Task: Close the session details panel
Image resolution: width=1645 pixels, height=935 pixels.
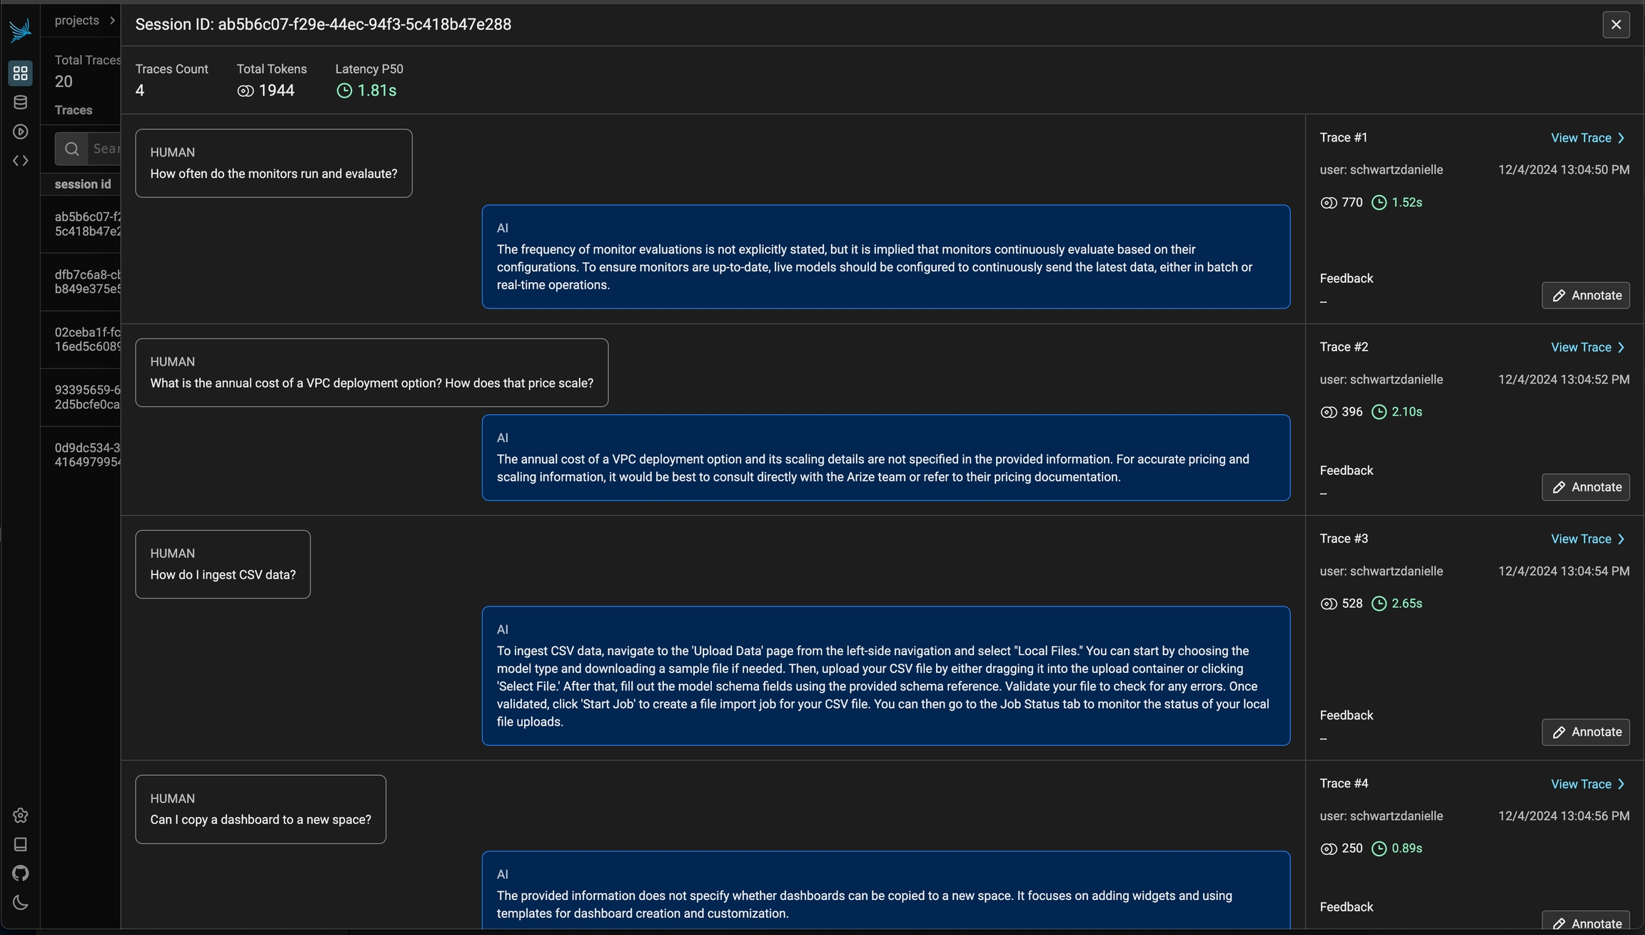Action: pyautogui.click(x=1616, y=25)
